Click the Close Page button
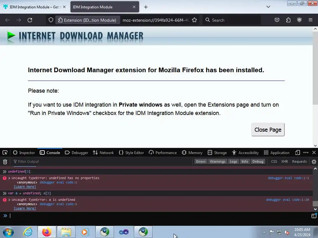 pyautogui.click(x=268, y=130)
